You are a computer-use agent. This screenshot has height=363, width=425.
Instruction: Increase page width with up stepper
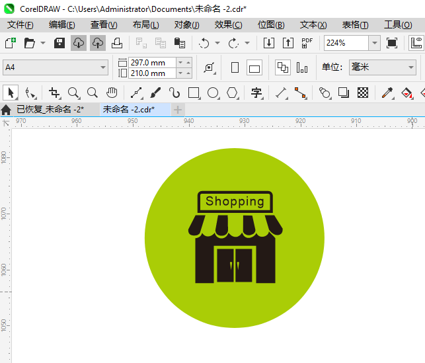click(188, 63)
